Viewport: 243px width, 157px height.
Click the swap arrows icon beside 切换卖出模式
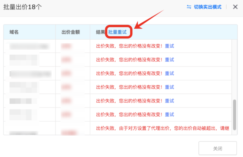189,7
